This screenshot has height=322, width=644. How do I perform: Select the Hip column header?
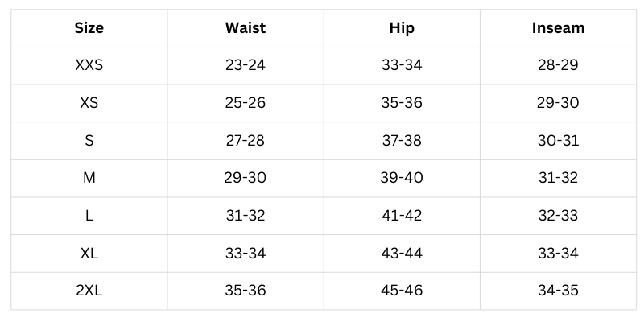click(x=402, y=28)
